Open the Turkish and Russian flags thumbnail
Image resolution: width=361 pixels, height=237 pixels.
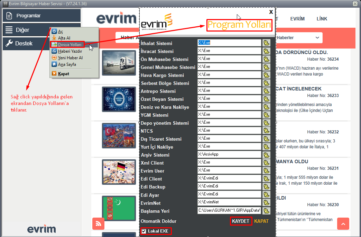pyautogui.click(x=119, y=136)
